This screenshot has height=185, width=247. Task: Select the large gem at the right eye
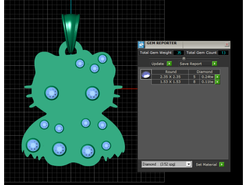(93, 94)
